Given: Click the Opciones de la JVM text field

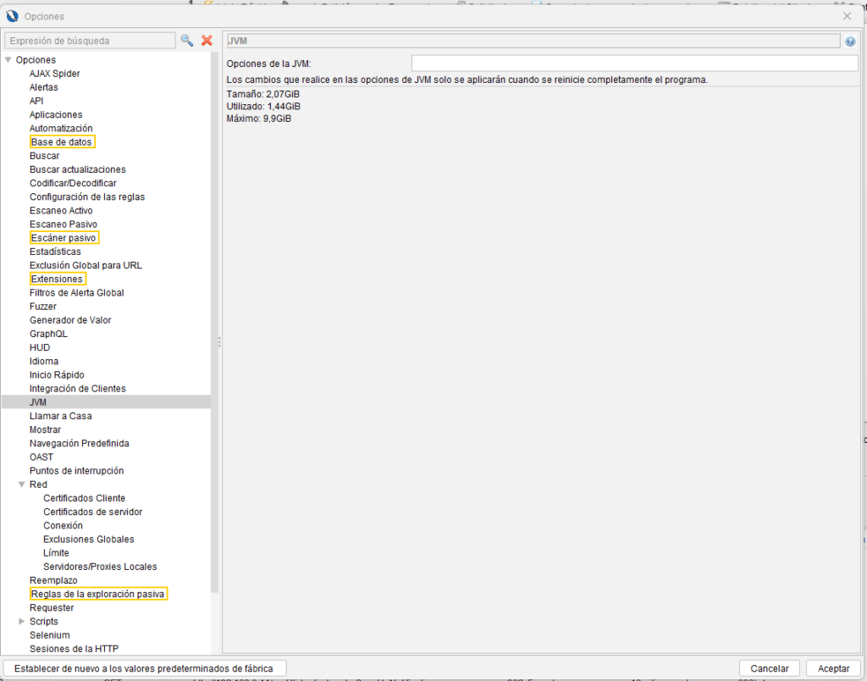Looking at the screenshot, I should (x=634, y=63).
